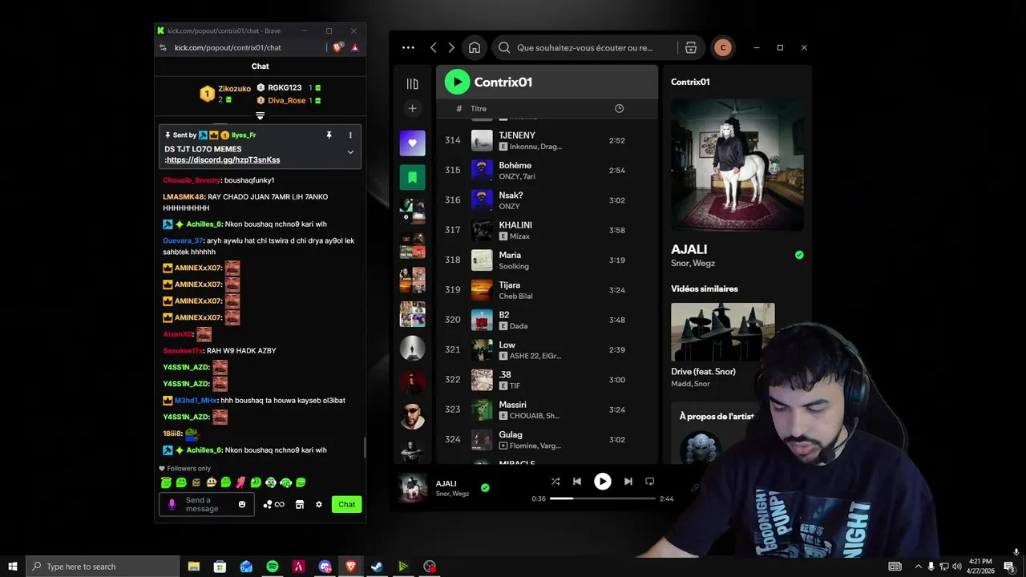1026x577 pixels.
Task: Select the track Gulag
Action: pyautogui.click(x=547, y=439)
